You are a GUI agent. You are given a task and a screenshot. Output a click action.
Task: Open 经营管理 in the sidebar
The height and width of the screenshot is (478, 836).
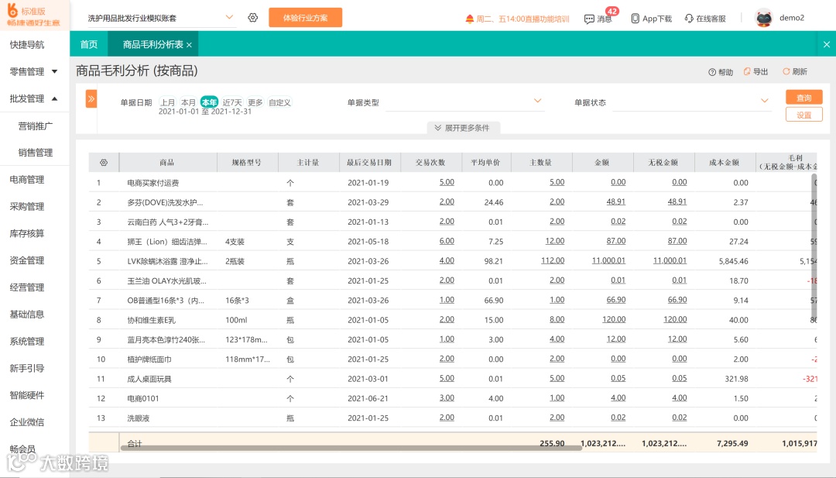pos(27,287)
